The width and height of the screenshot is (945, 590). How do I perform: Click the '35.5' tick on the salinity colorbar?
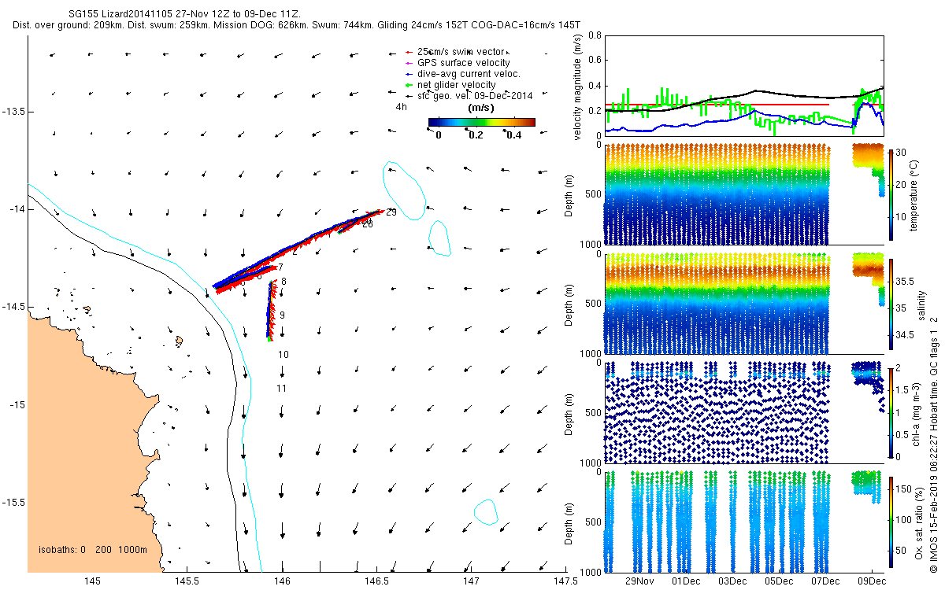click(906, 281)
